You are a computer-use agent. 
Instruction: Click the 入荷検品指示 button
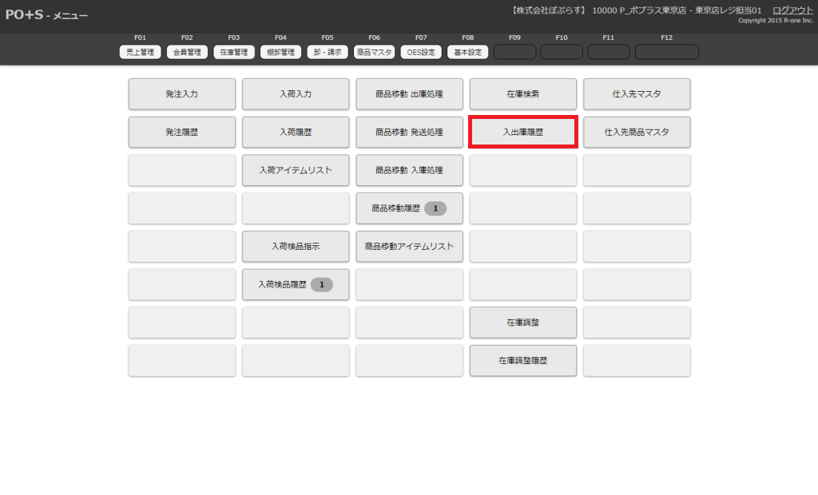pos(296,247)
